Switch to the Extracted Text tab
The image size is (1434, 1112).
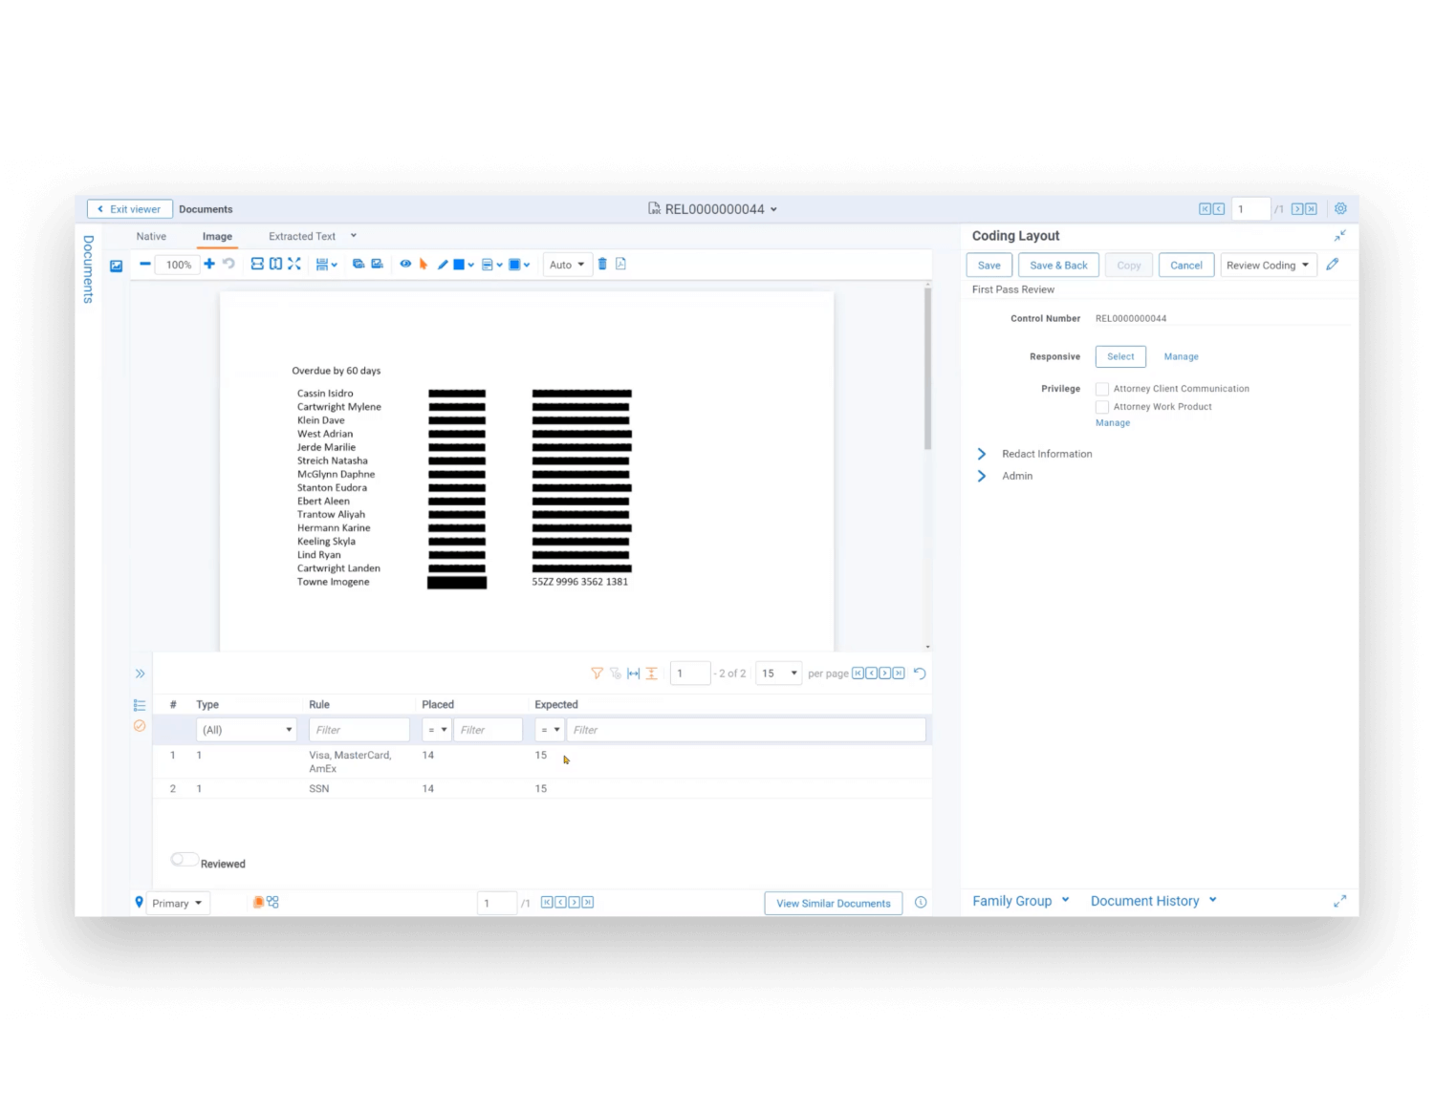coord(302,236)
